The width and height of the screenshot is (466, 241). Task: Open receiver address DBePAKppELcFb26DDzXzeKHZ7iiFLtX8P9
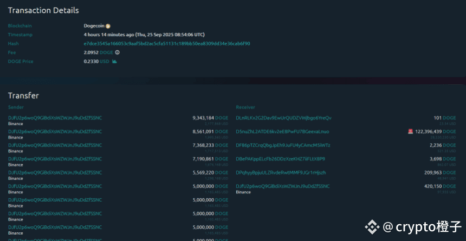coord(280,159)
